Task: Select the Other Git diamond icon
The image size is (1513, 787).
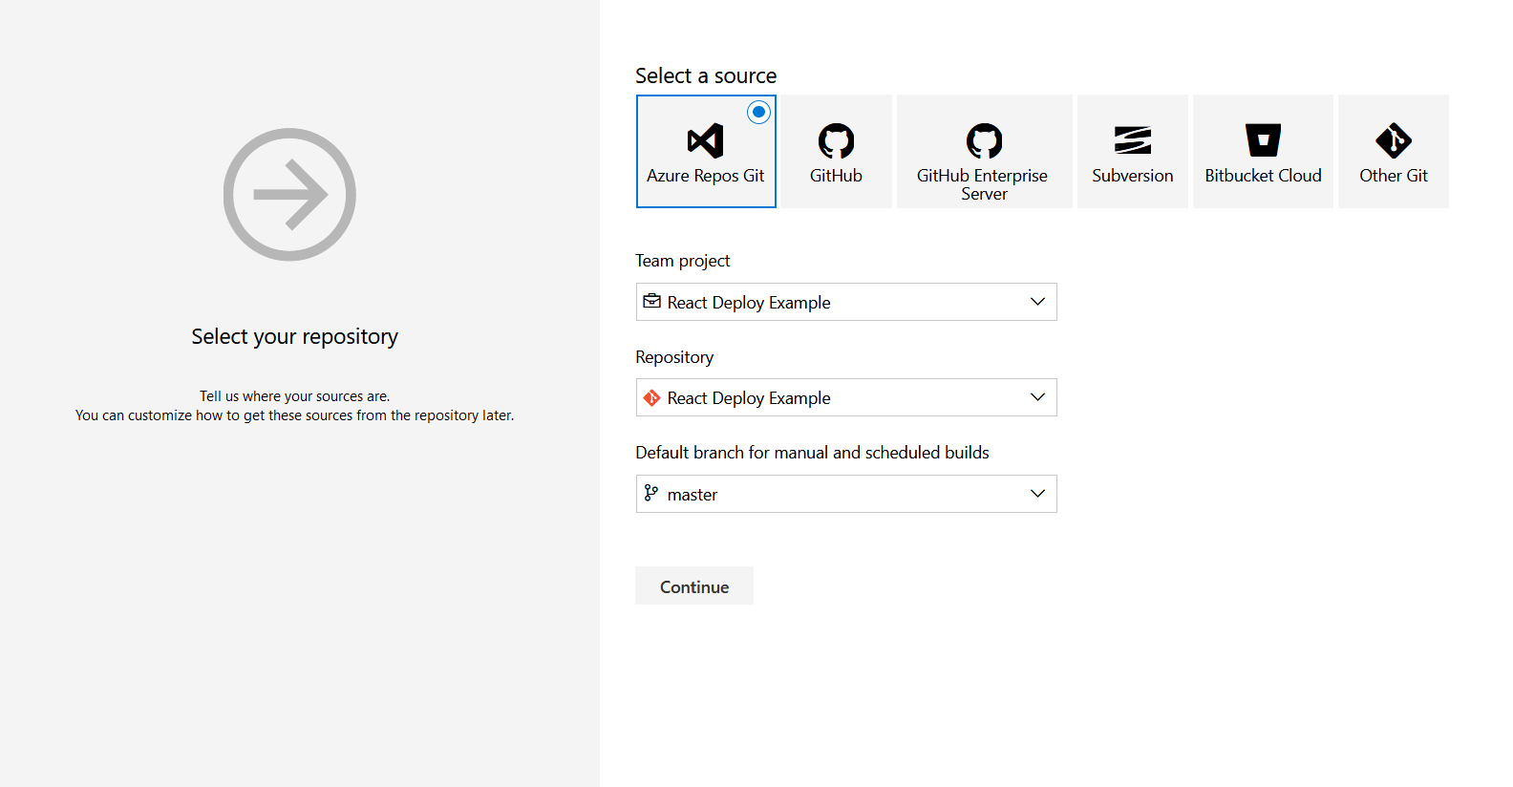Action: pos(1394,140)
